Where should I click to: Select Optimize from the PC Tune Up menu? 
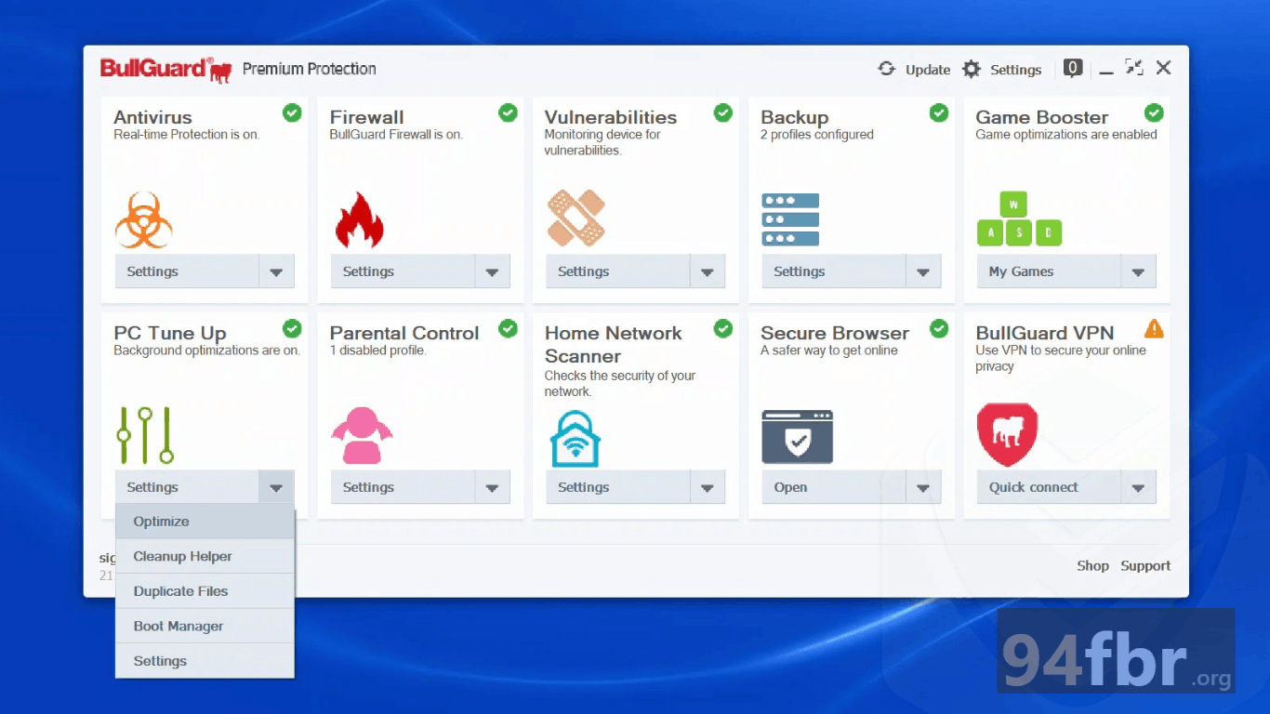[205, 522]
